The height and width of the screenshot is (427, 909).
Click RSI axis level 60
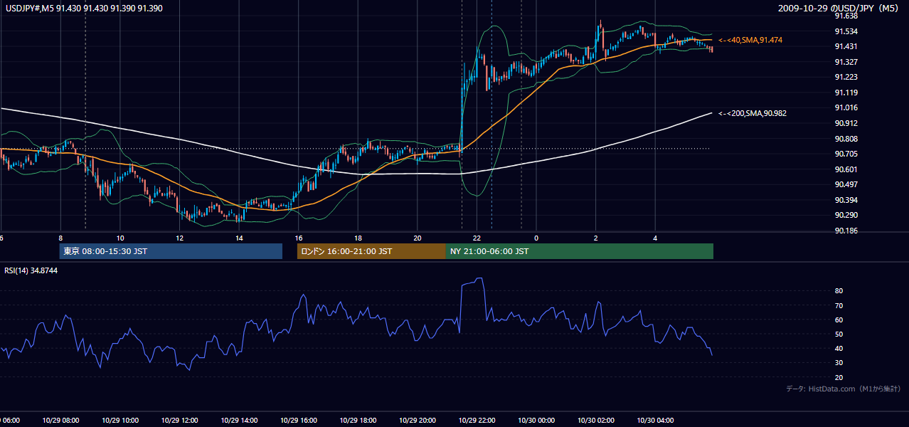point(839,320)
